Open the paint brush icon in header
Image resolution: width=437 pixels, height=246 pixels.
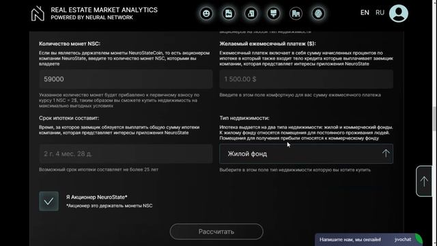tap(273, 14)
